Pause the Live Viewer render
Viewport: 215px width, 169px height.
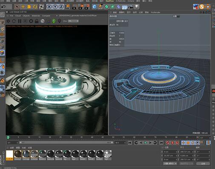click(x=20, y=21)
